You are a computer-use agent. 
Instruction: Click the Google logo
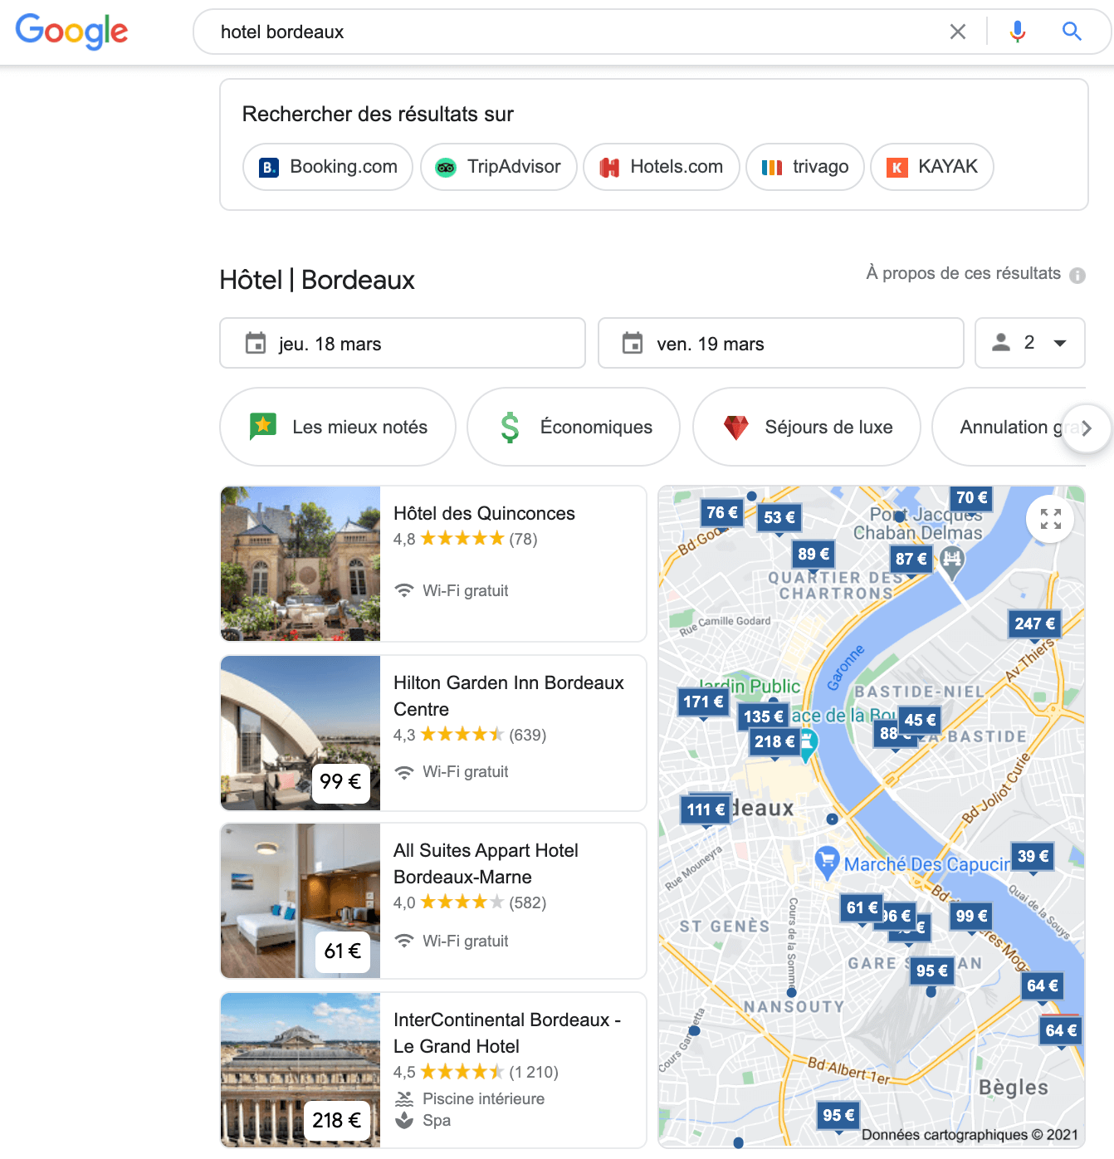tap(71, 32)
